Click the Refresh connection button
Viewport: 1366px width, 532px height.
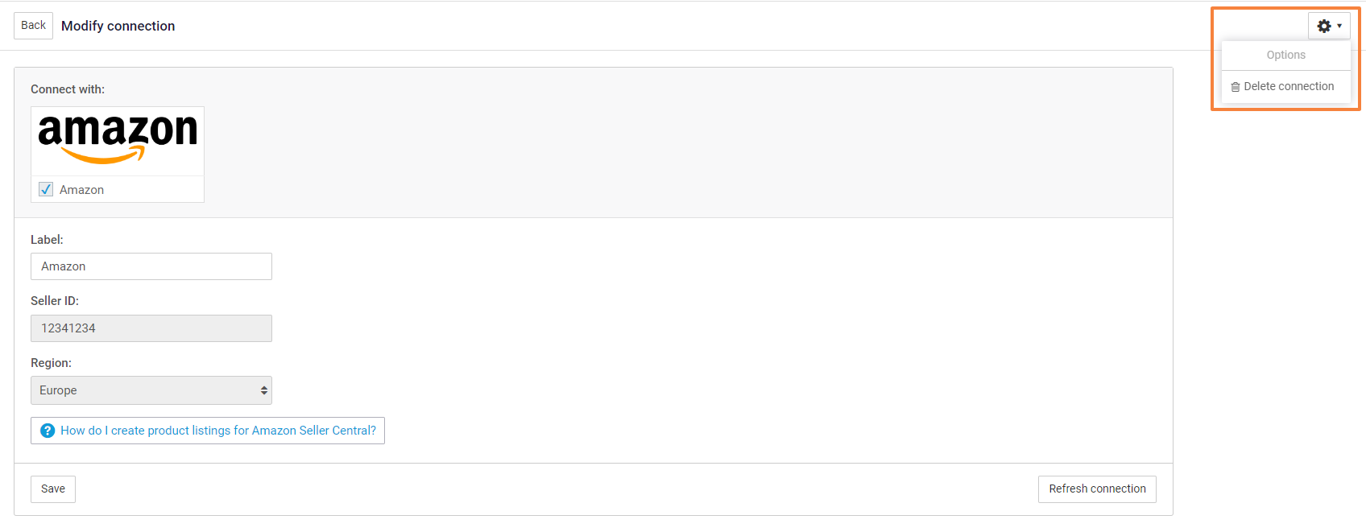pyautogui.click(x=1097, y=489)
